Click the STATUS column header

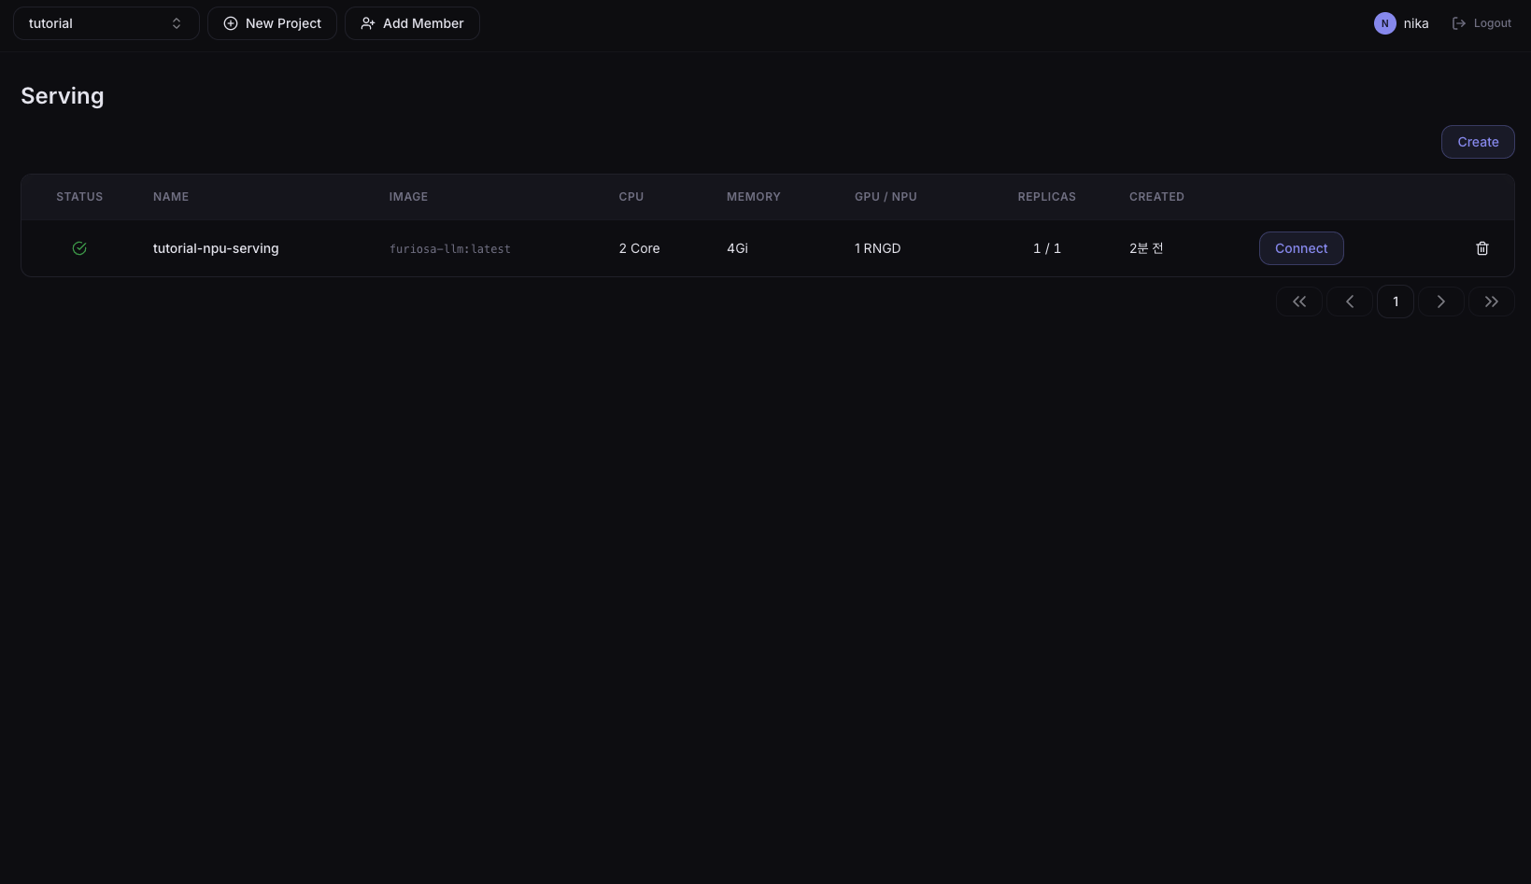pos(79,197)
